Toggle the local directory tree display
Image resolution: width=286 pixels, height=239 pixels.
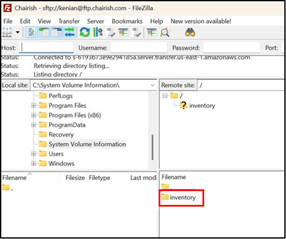click(x=44, y=33)
